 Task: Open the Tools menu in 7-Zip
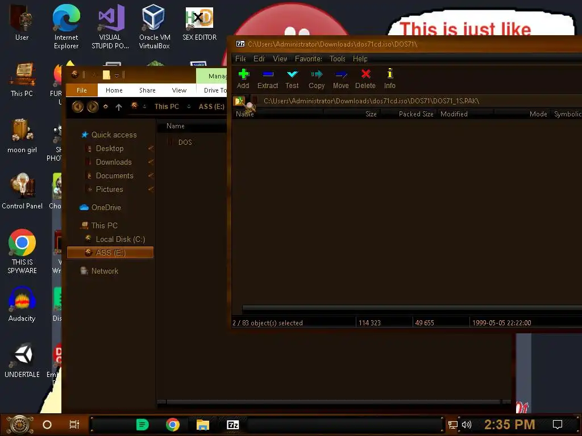338,58
